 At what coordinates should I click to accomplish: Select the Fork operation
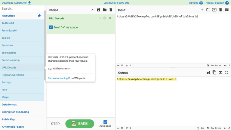pos(22,90)
